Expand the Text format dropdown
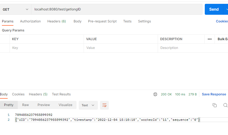Image resolution: width=228 pixels, height=135 pixels. click(x=88, y=105)
